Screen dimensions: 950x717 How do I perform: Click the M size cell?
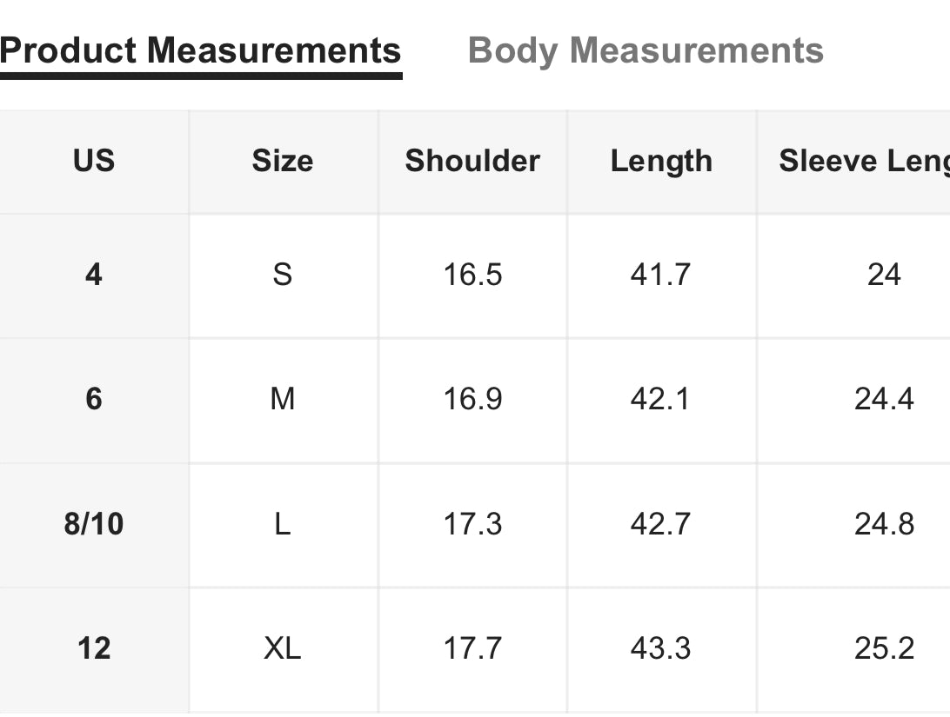click(283, 399)
